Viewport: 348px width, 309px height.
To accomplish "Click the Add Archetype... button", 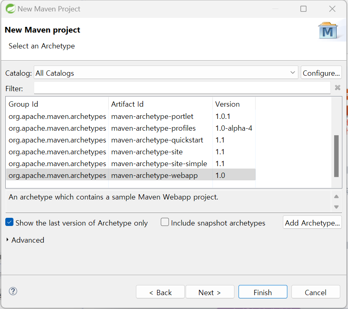I will (312, 222).
